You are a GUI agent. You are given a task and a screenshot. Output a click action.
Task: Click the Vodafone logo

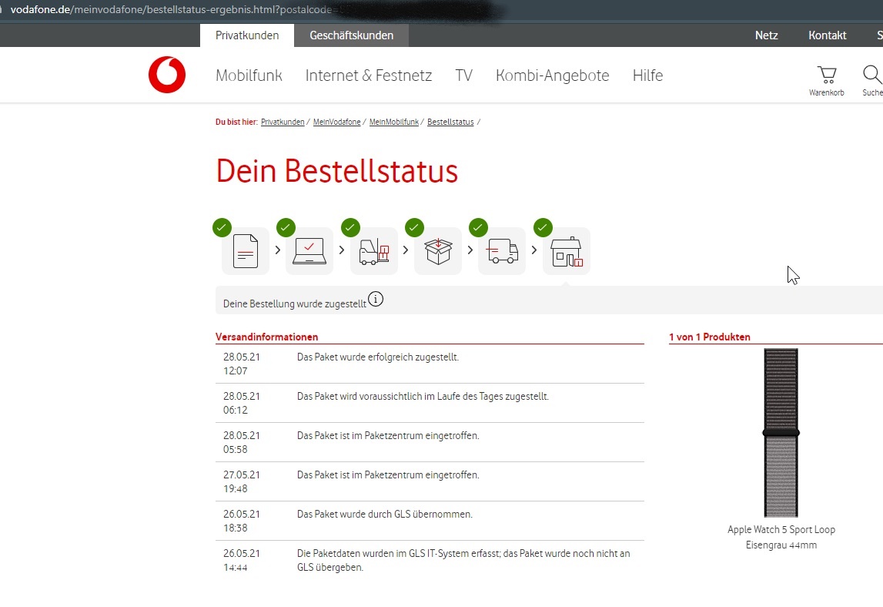click(x=167, y=75)
